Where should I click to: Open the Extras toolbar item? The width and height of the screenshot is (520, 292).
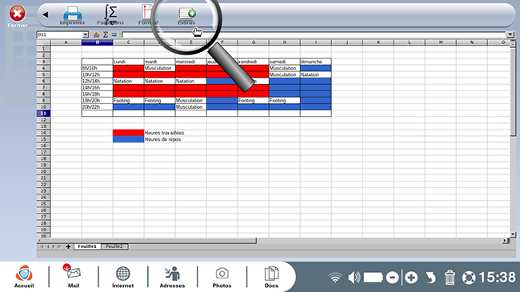click(x=186, y=16)
